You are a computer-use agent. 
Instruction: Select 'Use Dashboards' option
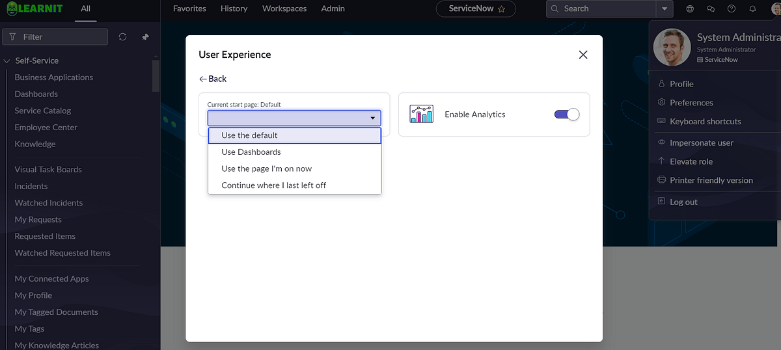coord(294,152)
